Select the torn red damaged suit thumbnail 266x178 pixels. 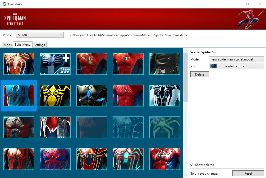click(92, 64)
